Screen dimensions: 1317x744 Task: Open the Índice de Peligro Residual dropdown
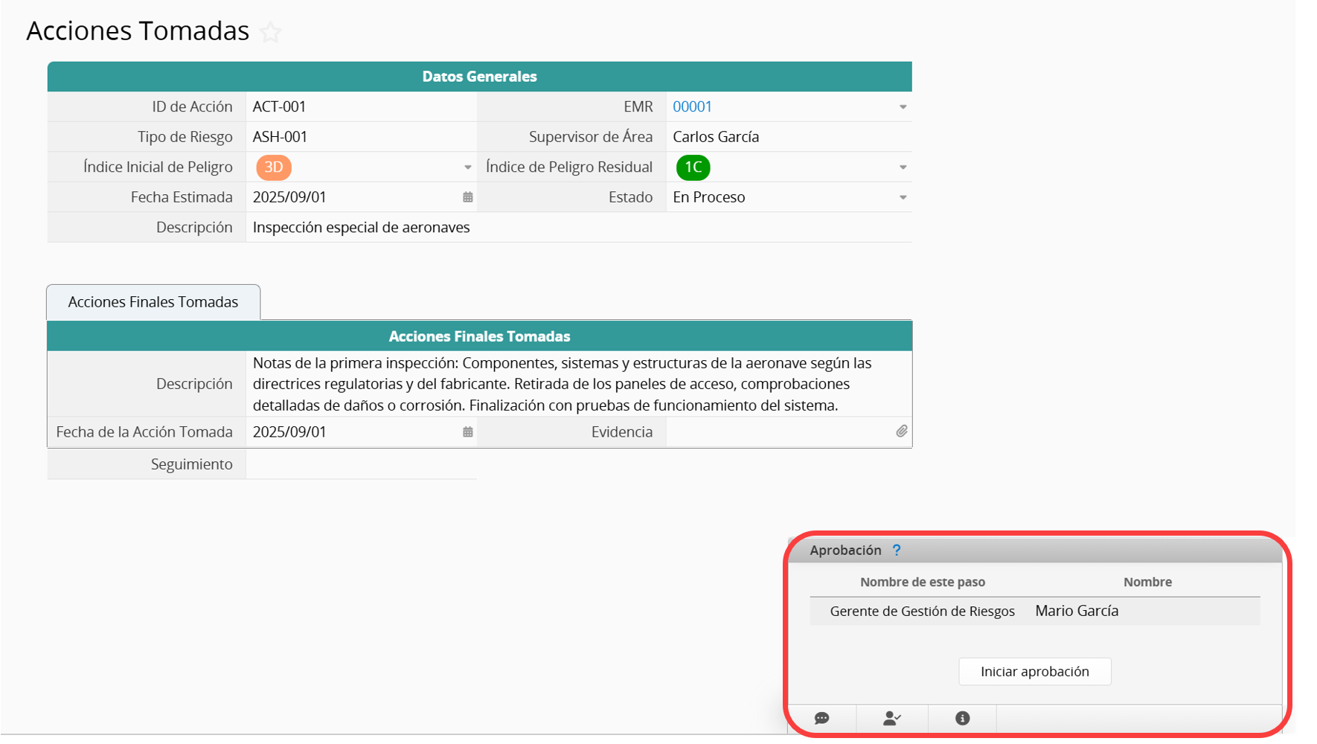click(x=903, y=167)
